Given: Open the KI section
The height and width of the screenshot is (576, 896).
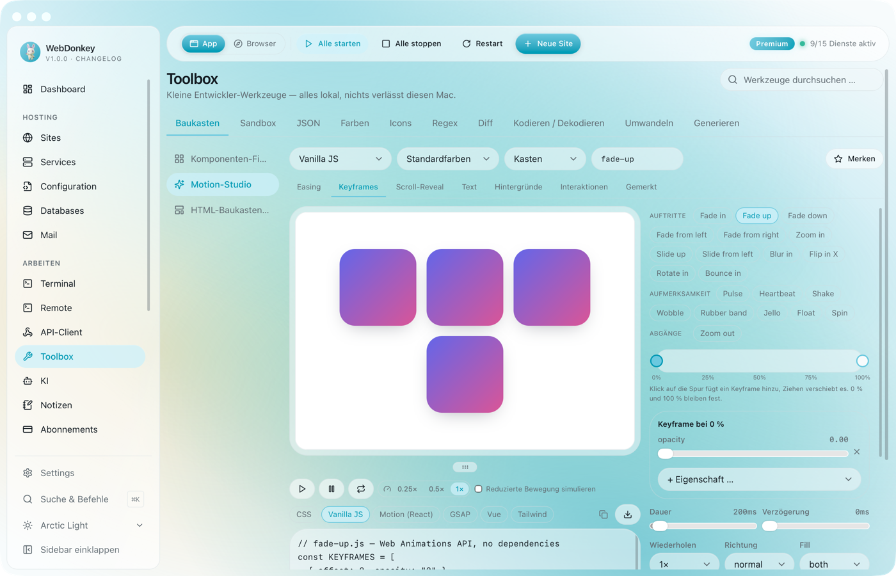Looking at the screenshot, I should [x=80, y=381].
